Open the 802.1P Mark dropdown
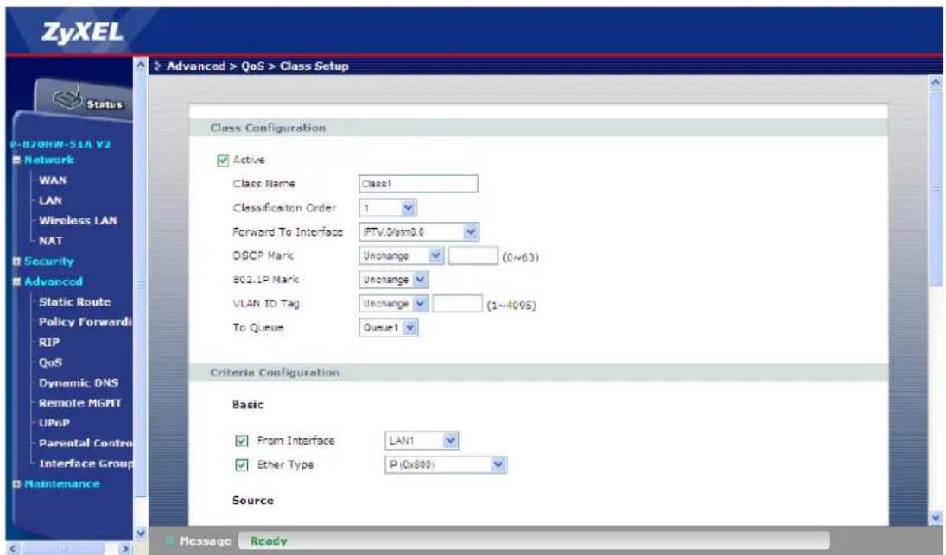 click(x=393, y=281)
